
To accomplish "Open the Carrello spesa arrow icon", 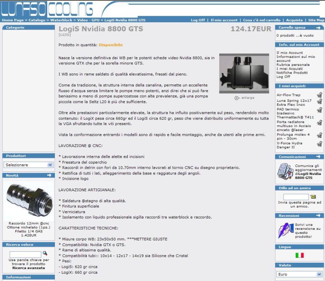I will pyautogui.click(x=318, y=27).
